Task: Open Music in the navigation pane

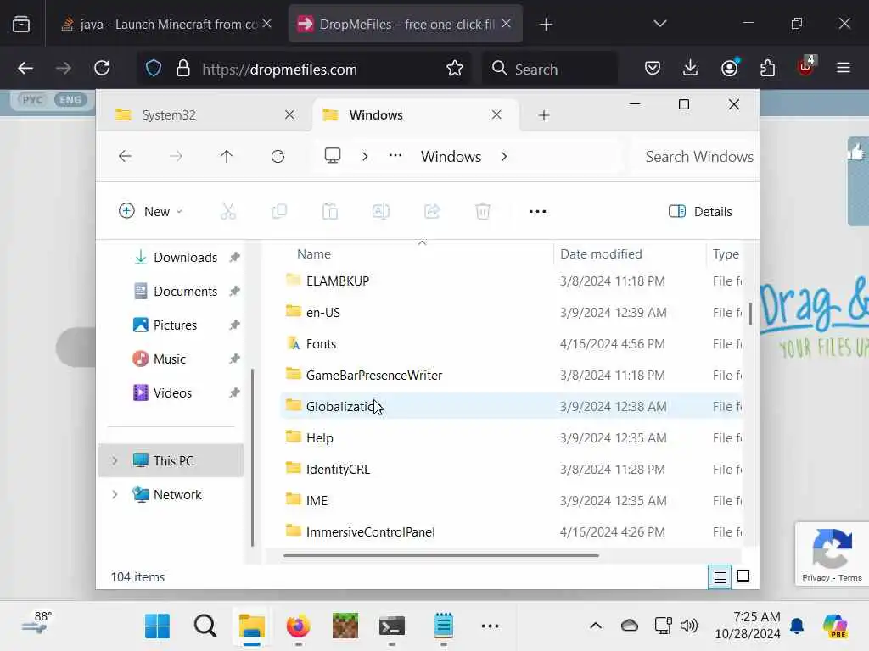Action: coord(169,359)
